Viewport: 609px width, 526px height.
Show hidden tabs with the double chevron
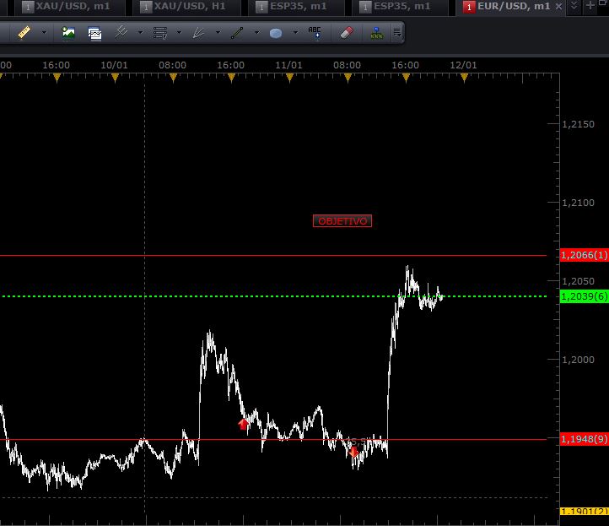coord(574,6)
